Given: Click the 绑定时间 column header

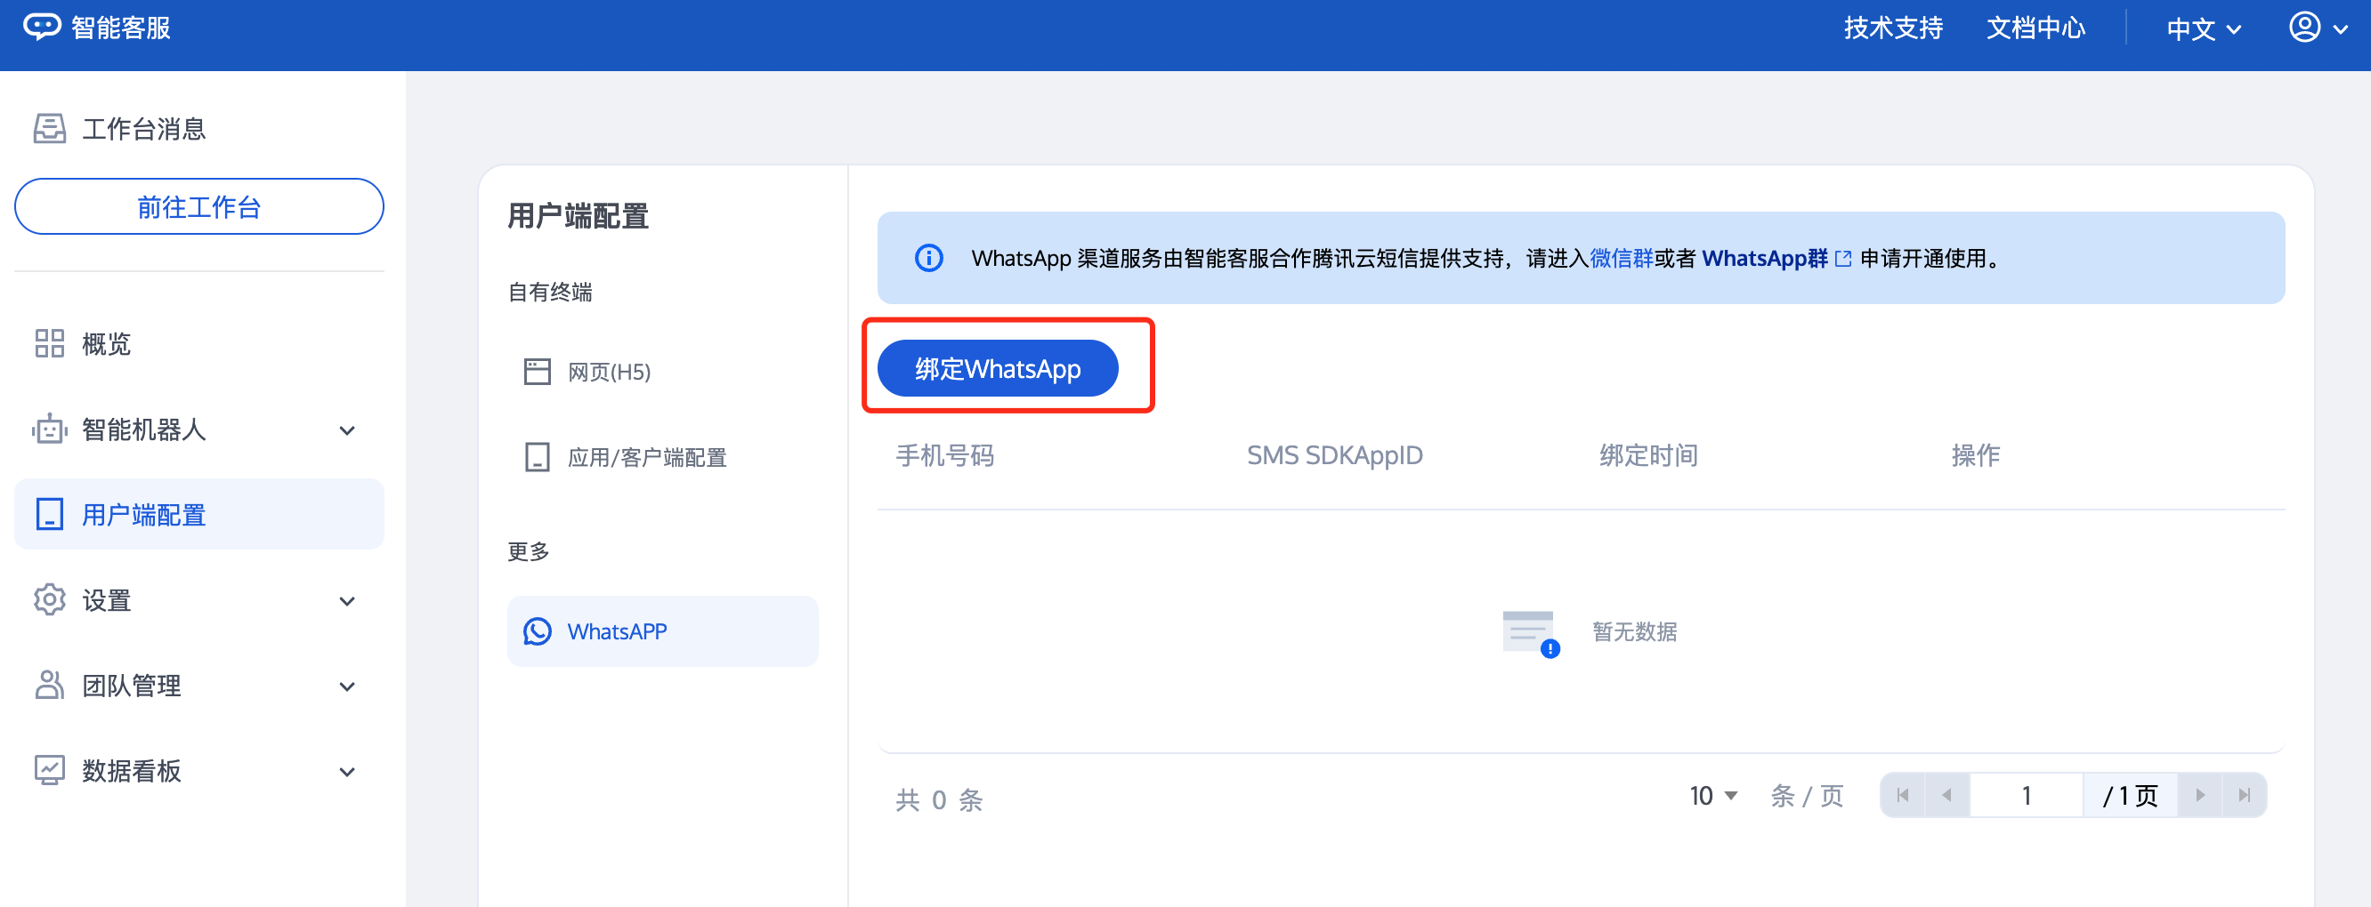Looking at the screenshot, I should click(1648, 455).
